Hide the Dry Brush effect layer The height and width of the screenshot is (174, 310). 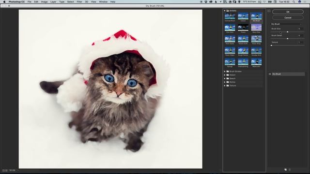270,74
